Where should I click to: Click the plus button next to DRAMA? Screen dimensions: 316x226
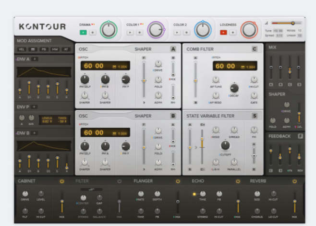point(93,33)
